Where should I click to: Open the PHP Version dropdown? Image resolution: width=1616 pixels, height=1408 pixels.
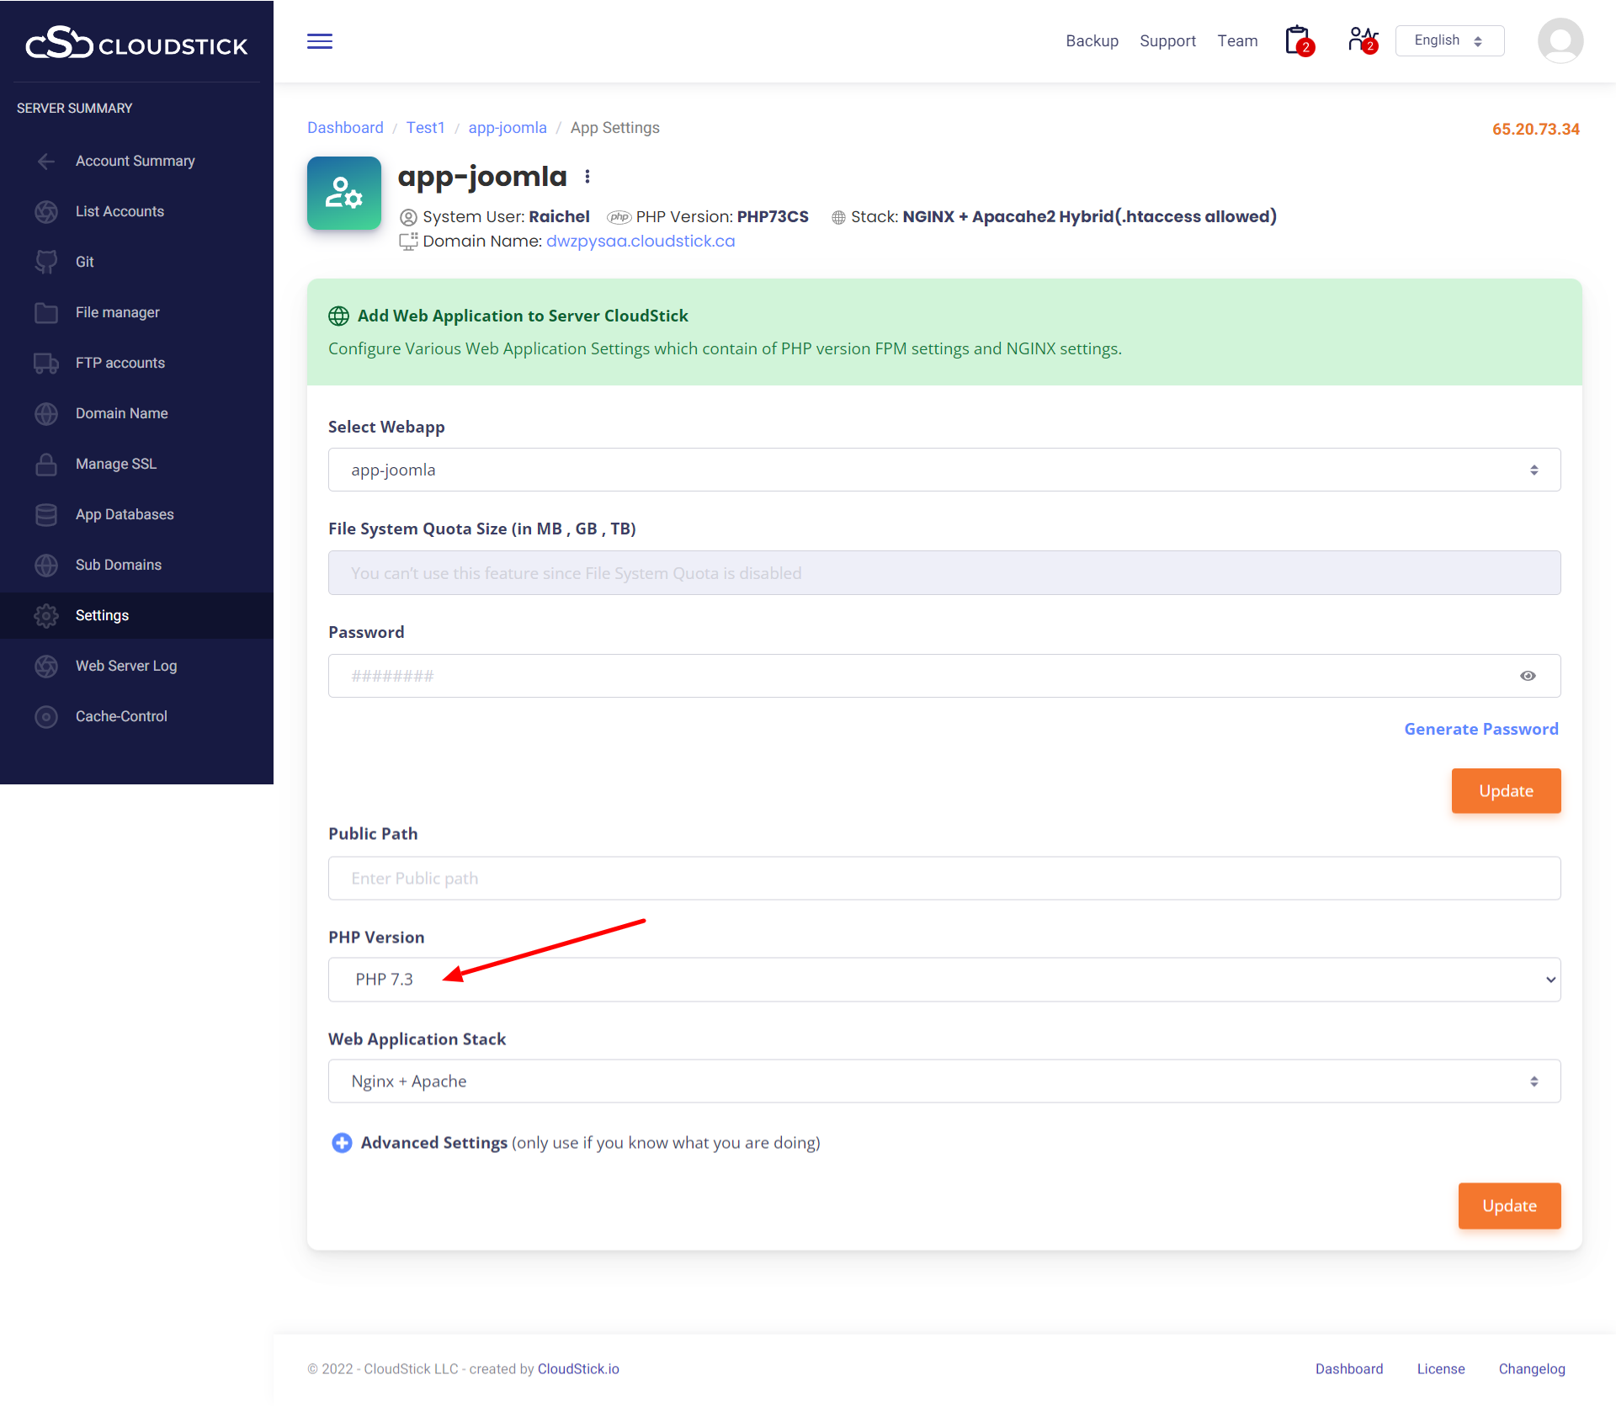click(x=944, y=980)
